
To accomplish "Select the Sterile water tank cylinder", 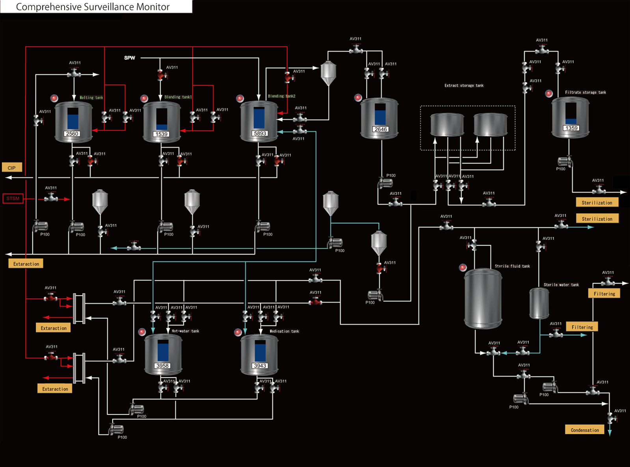I will 539,303.
